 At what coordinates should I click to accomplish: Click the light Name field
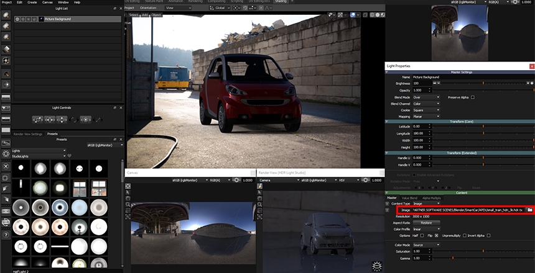tap(473, 78)
